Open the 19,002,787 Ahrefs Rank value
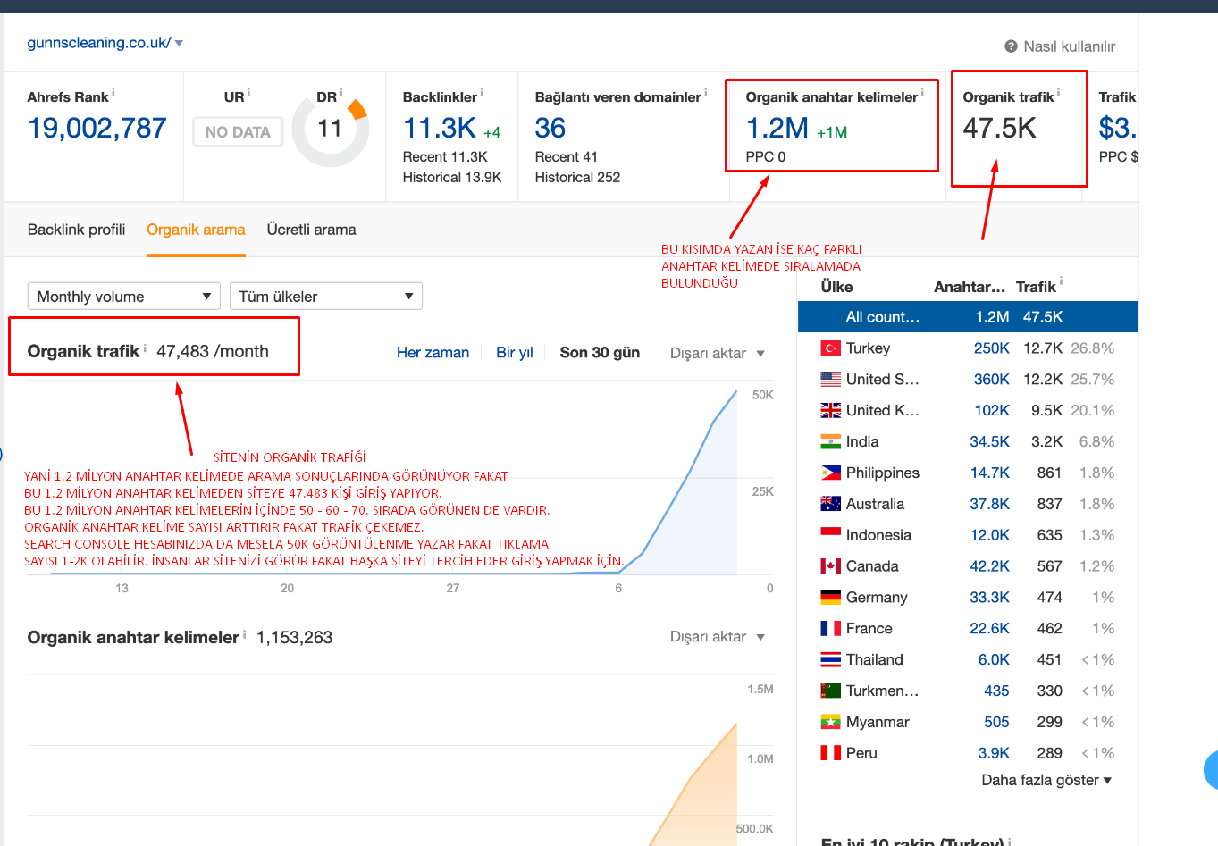Screen dimensions: 1218x846 97,129
